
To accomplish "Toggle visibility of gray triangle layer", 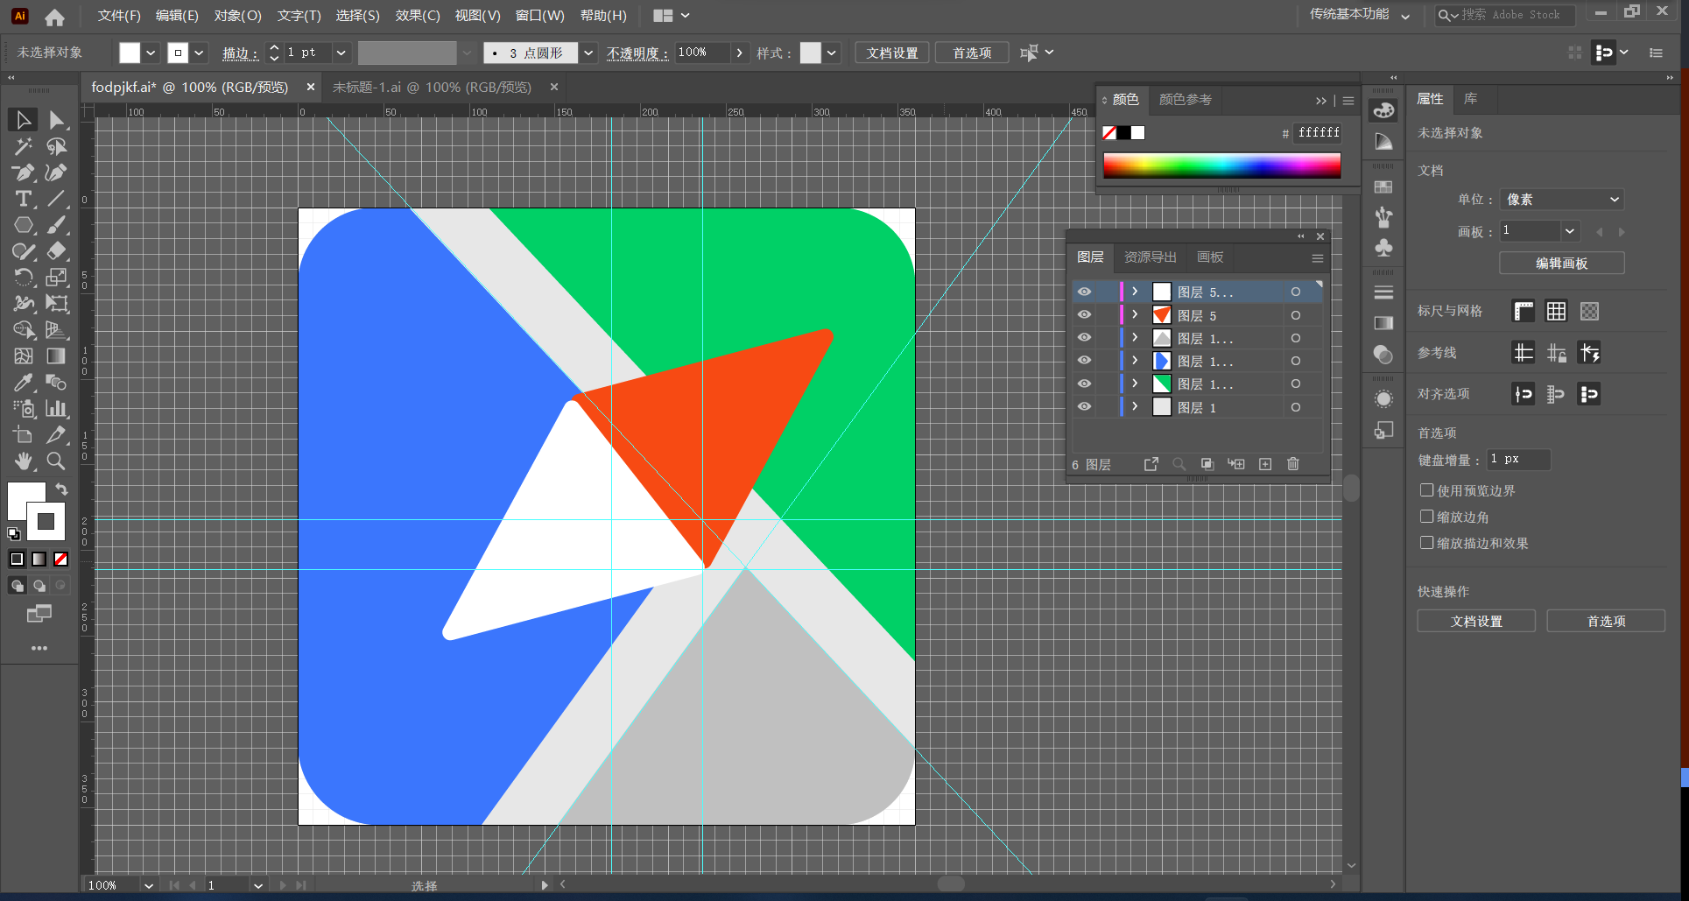I will 1084,337.
